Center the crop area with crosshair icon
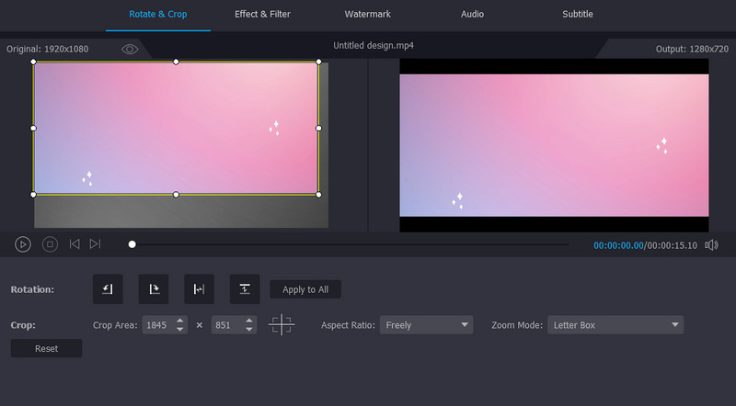Viewport: 736px width, 406px height. click(282, 325)
